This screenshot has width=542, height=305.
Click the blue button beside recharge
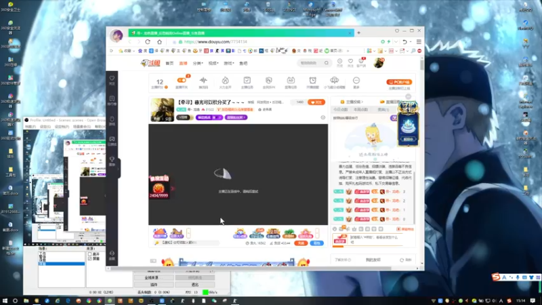[x=316, y=243]
